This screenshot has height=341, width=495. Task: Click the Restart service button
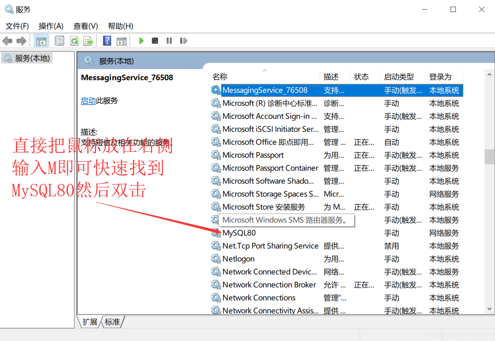coord(184,41)
